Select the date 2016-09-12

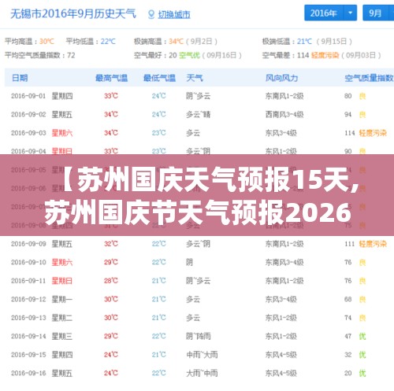point(28,299)
